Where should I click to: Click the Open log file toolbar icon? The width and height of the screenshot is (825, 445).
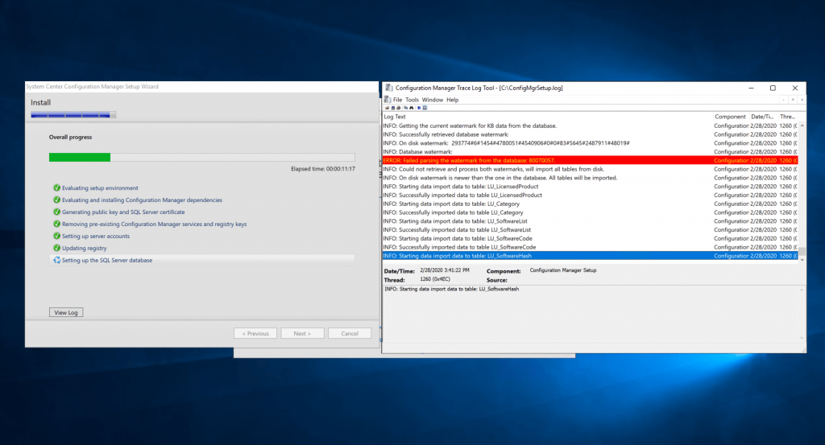click(x=388, y=108)
